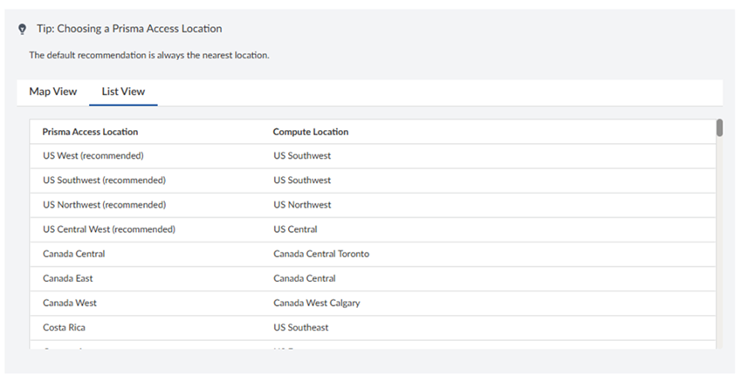The width and height of the screenshot is (742, 382).
Task: Click the US Central compute location cell
Action: tap(295, 229)
